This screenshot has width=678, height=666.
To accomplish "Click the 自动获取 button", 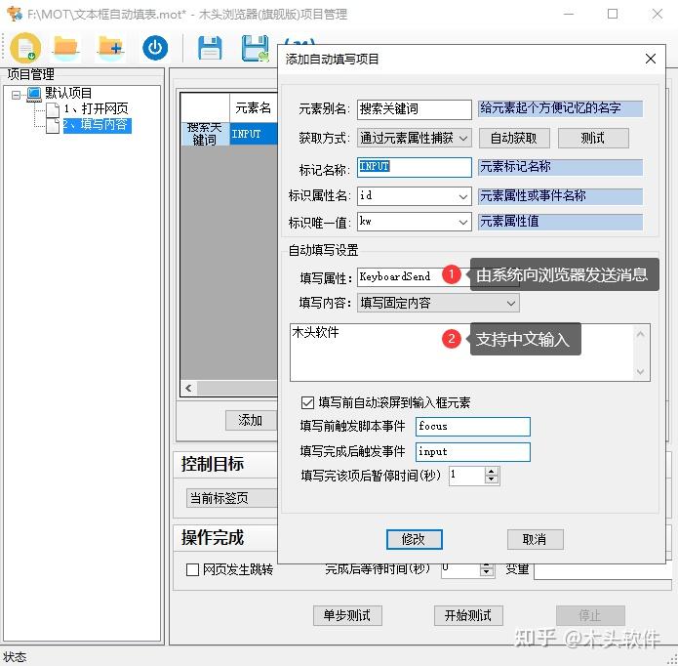I will (x=514, y=138).
